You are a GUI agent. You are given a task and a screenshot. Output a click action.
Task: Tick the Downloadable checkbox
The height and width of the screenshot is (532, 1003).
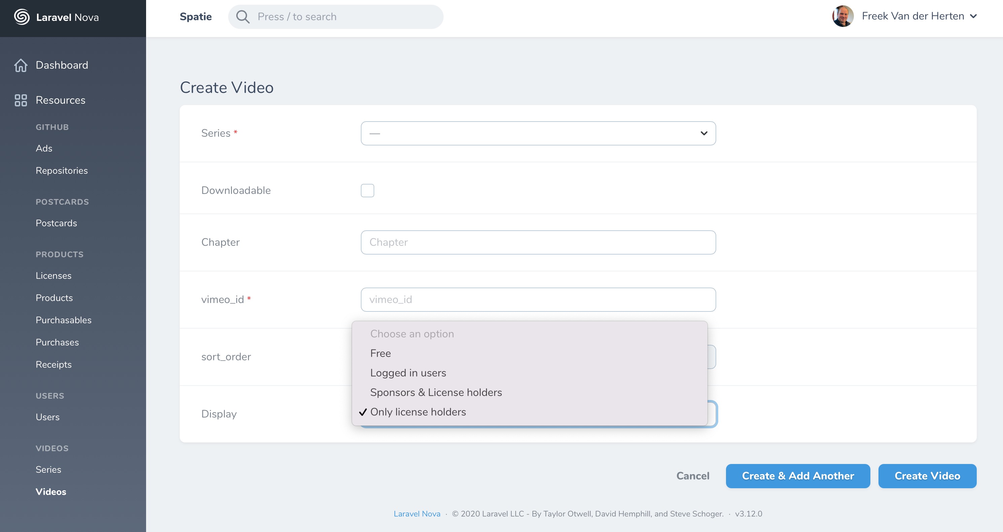click(x=367, y=191)
